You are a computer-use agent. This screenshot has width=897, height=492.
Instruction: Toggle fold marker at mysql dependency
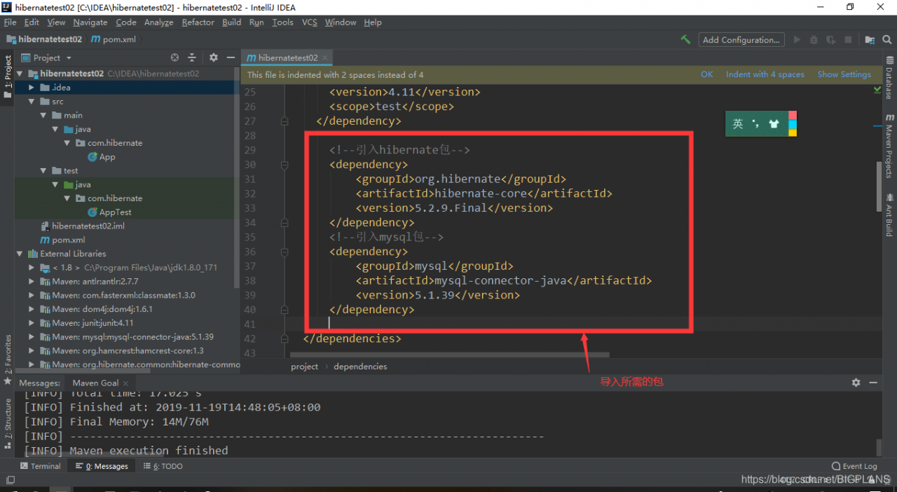pyautogui.click(x=285, y=252)
